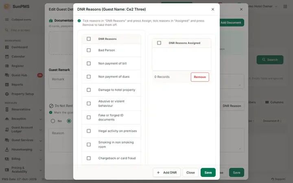
Task: Click the Documentation section icon
Action: [x=50, y=21]
